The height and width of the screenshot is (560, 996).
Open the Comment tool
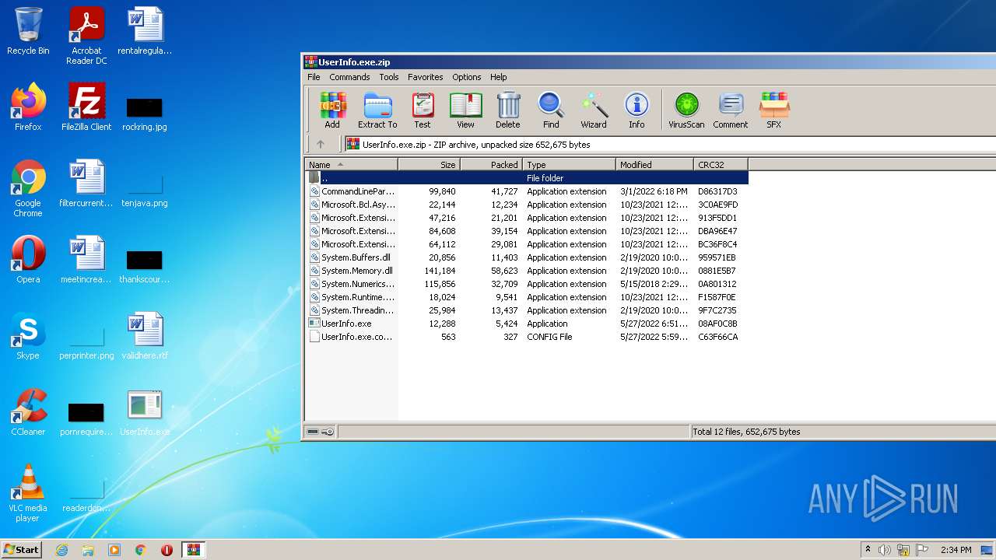click(x=730, y=110)
